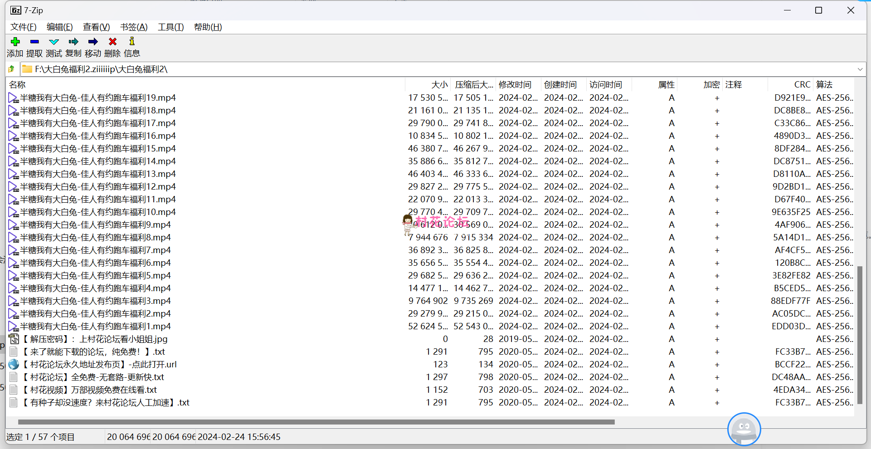Click the Info (信息) toolbar icon
Viewport: 871px width, 449px height.
(132, 42)
